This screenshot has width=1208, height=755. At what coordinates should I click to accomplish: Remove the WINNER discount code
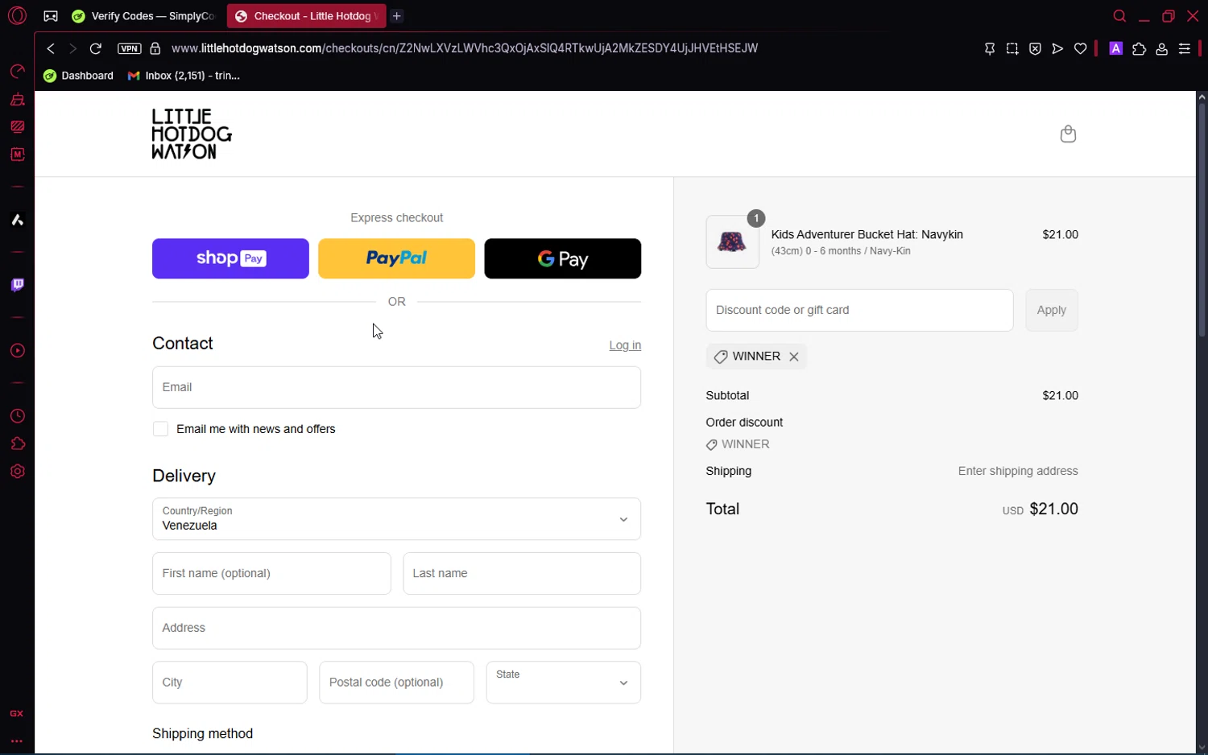click(794, 357)
